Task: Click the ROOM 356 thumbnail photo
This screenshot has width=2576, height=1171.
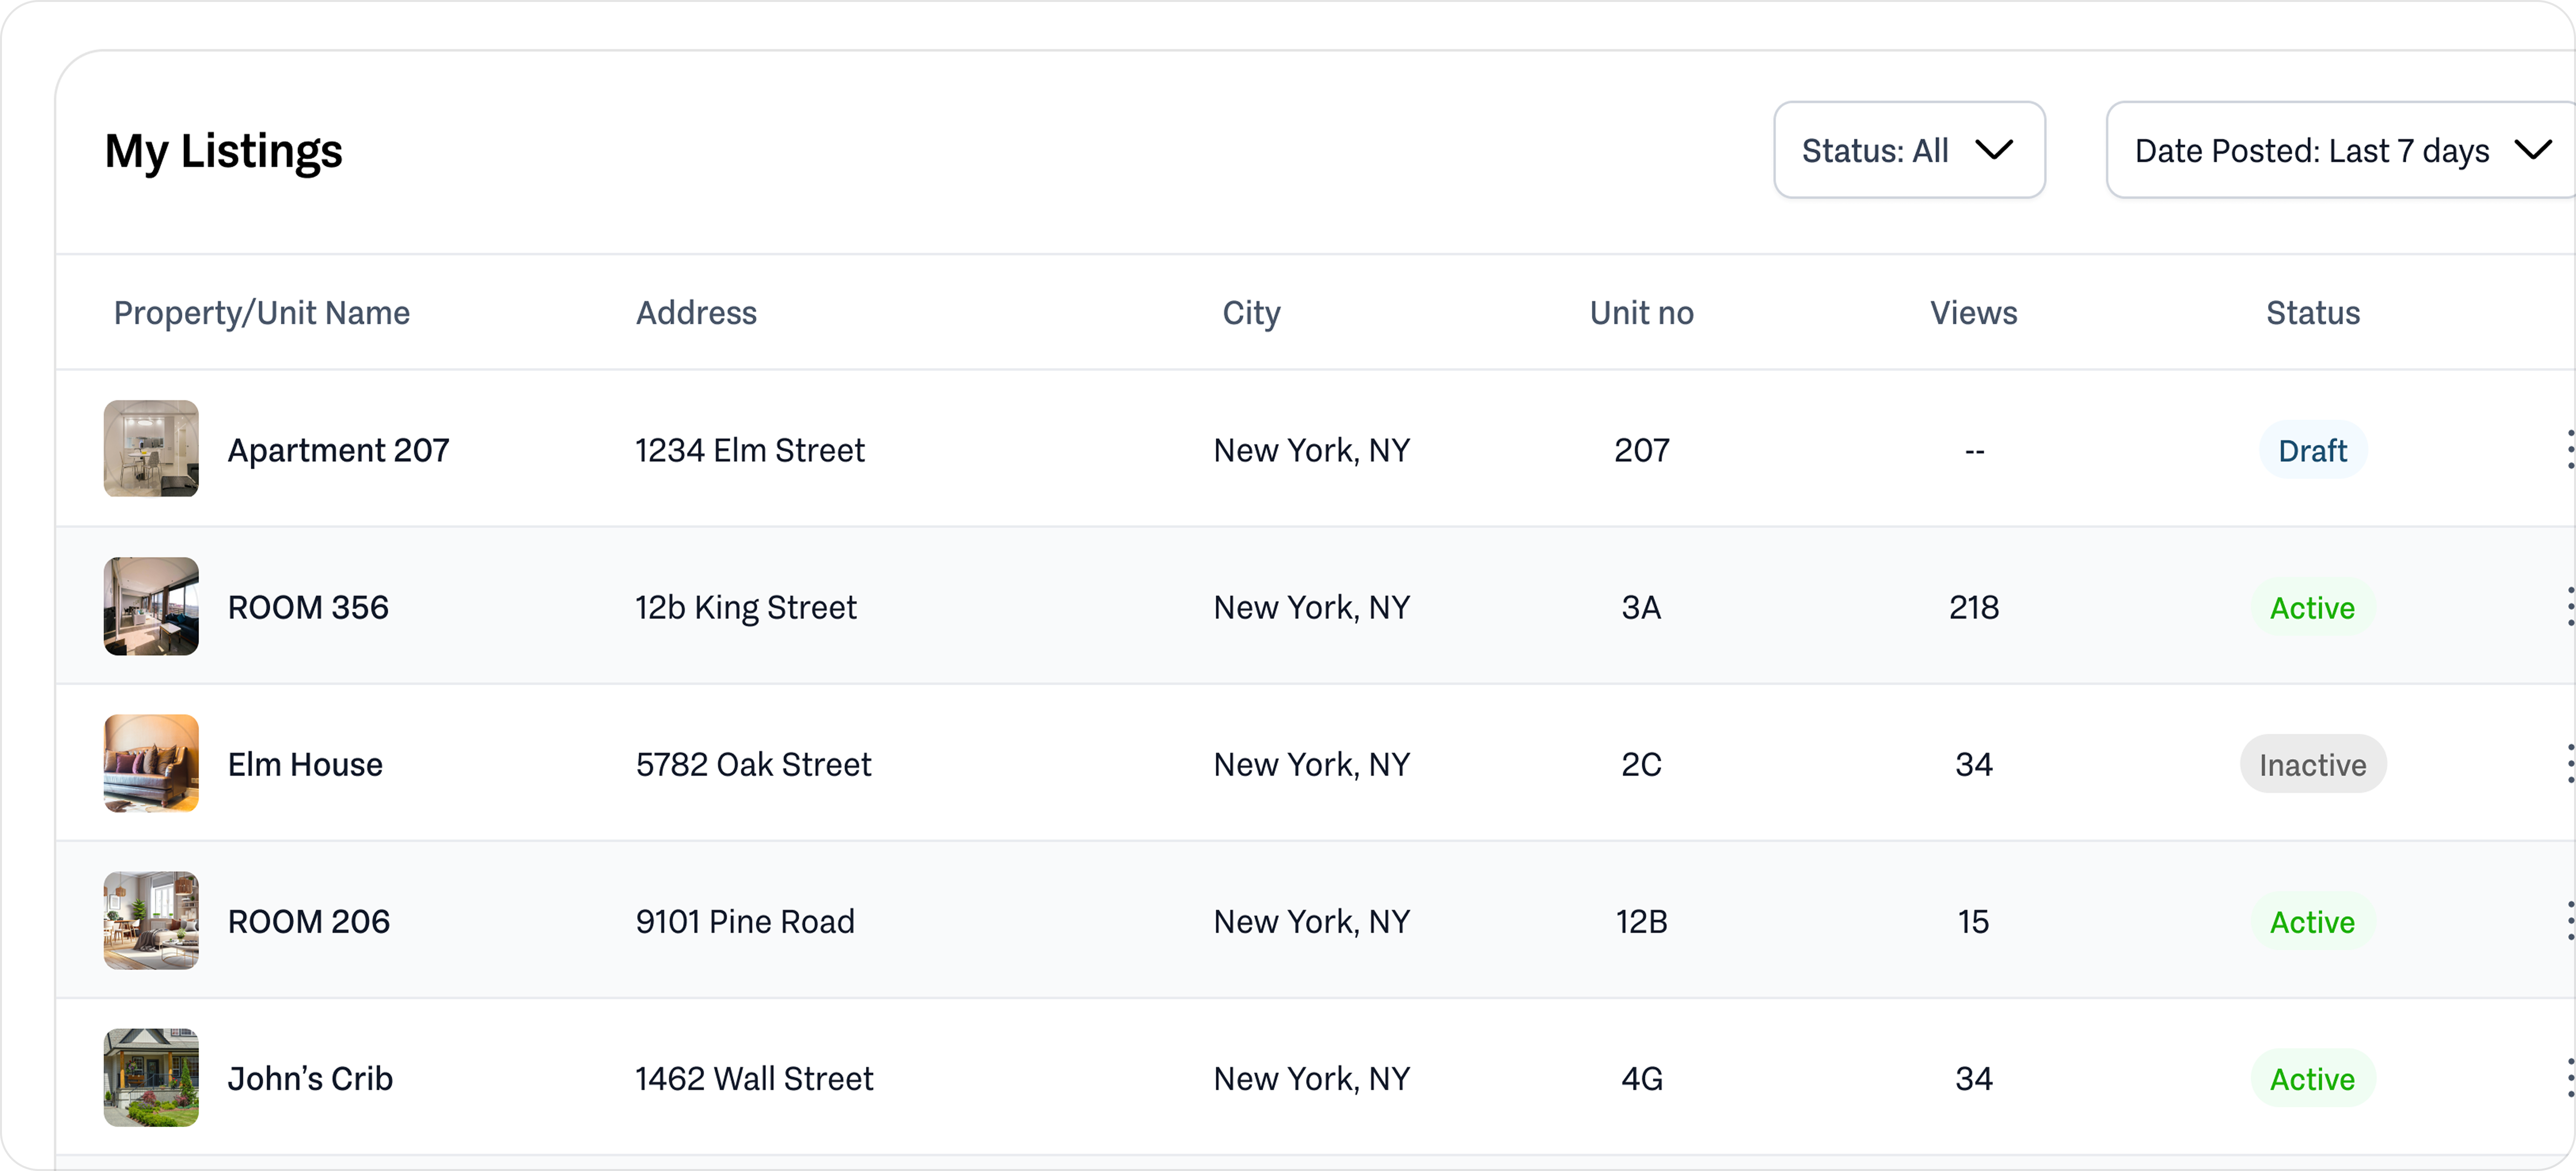Action: [151, 606]
